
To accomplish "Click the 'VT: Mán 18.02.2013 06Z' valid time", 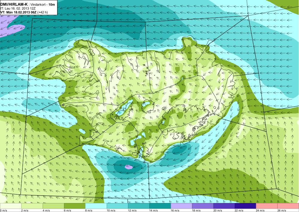I will click(19, 12).
